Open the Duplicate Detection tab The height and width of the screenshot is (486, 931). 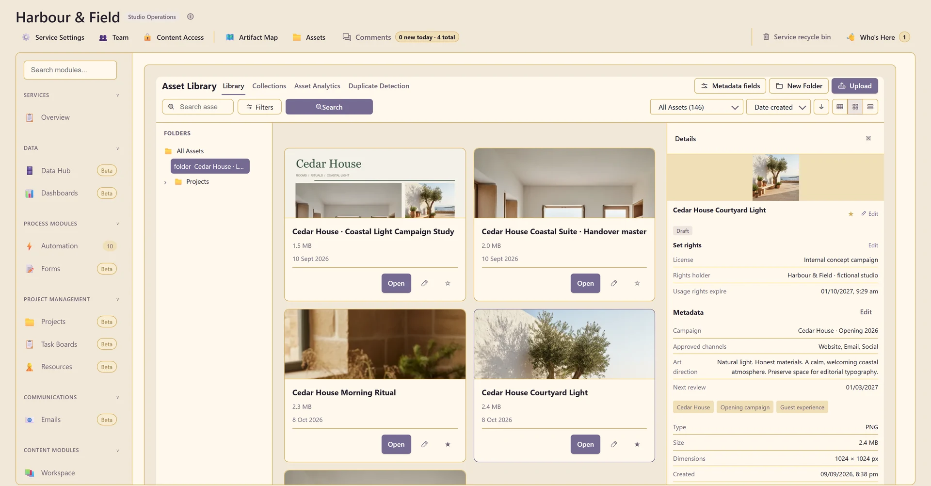coord(379,86)
